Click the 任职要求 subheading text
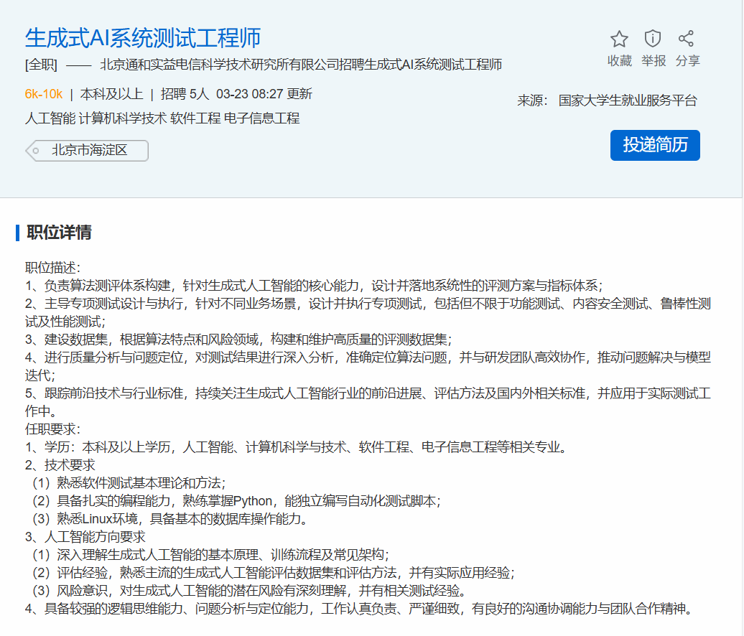 pyautogui.click(x=52, y=429)
